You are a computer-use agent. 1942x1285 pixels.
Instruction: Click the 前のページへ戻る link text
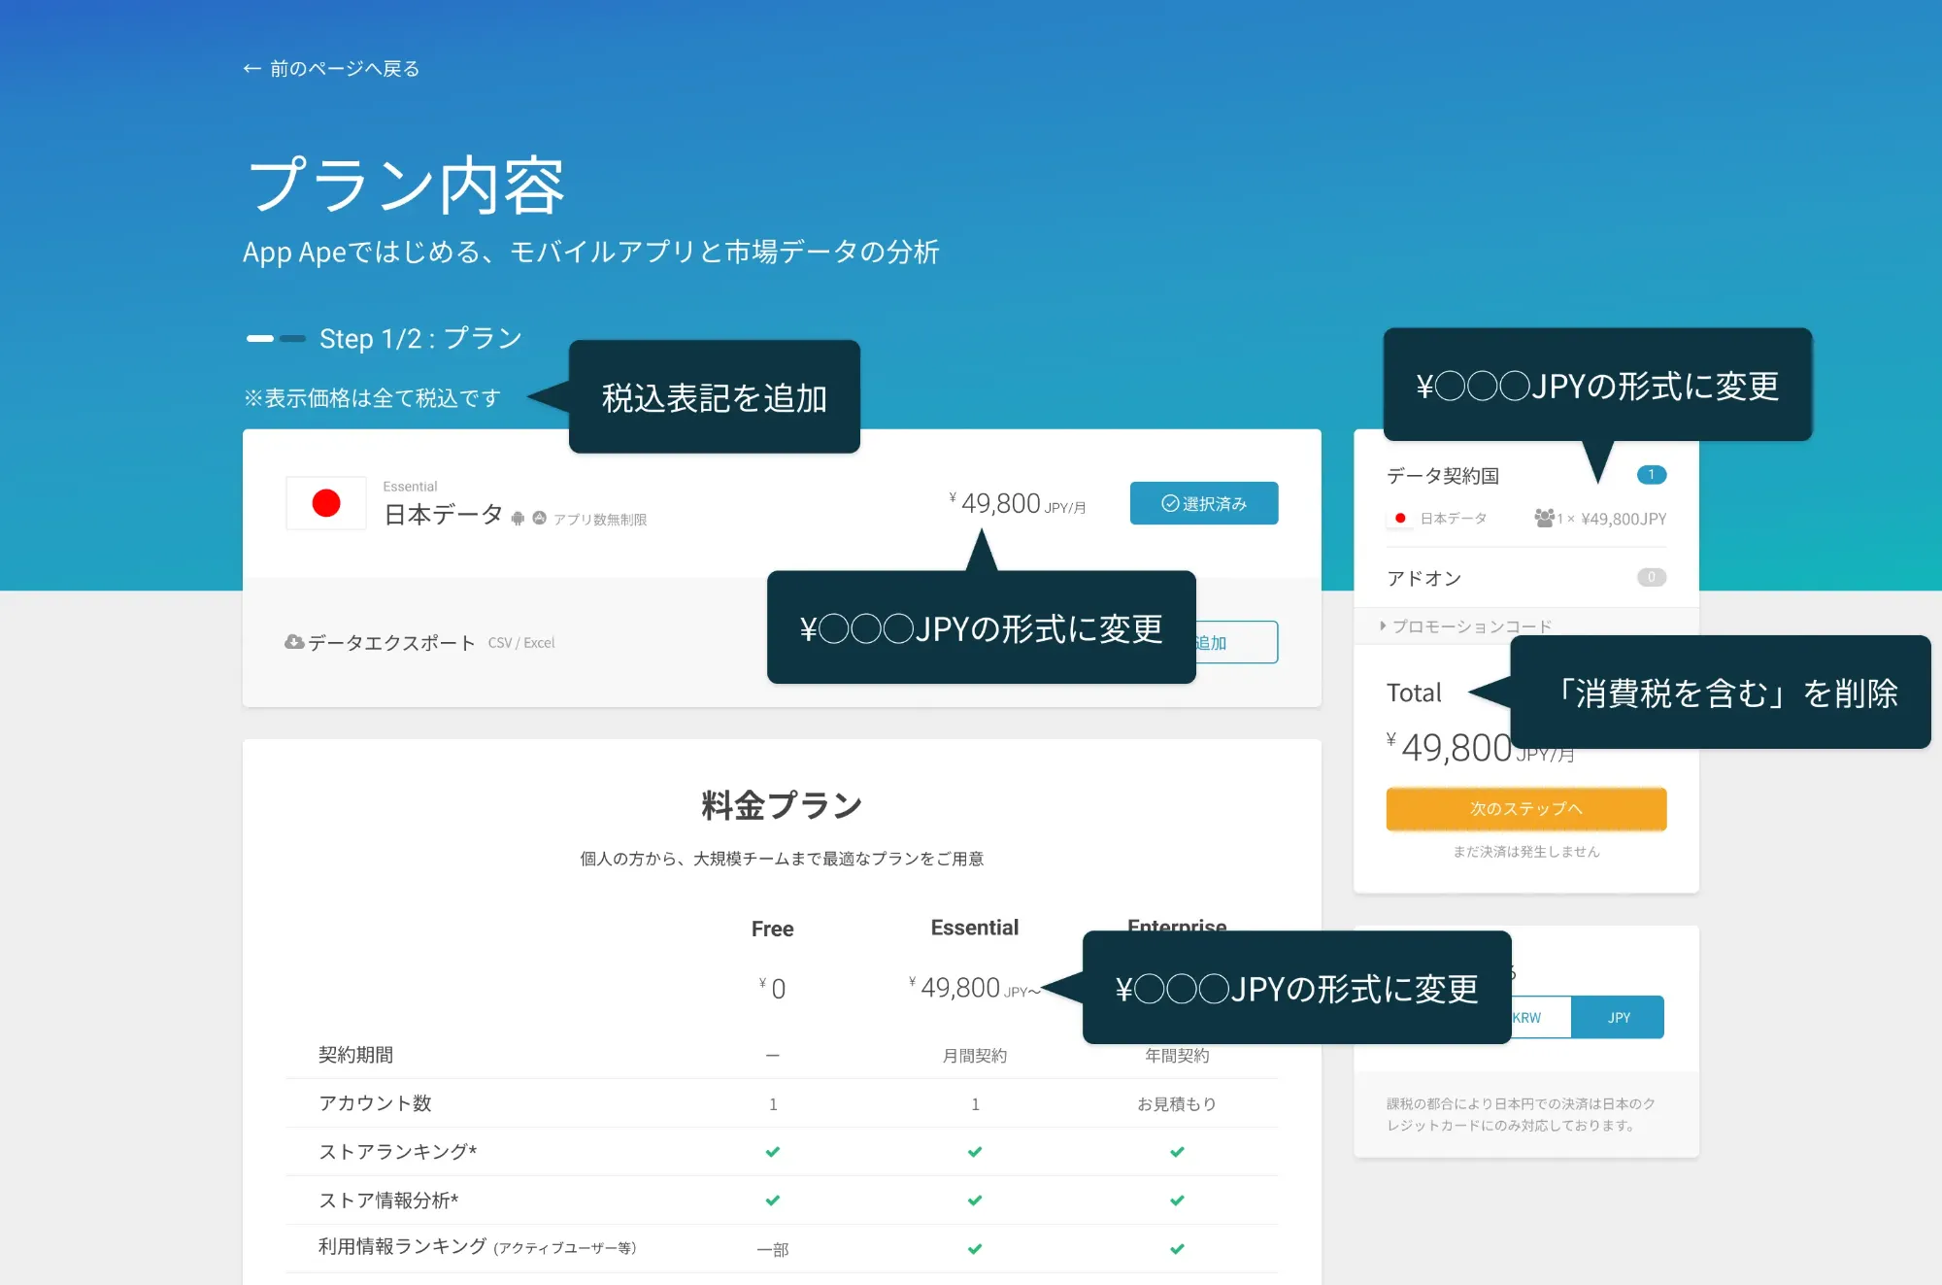(x=345, y=69)
